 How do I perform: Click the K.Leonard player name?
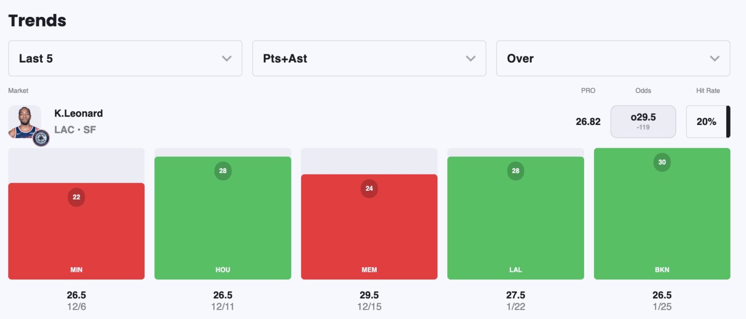tap(78, 113)
